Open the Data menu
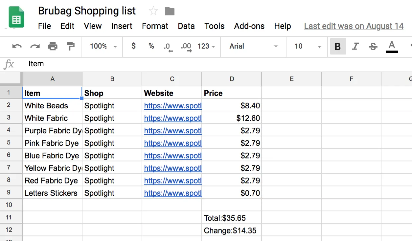Image resolution: width=412 pixels, height=241 pixels. coord(186,26)
